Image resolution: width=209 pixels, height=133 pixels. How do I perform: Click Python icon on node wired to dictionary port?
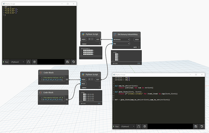[x=83, y=34]
